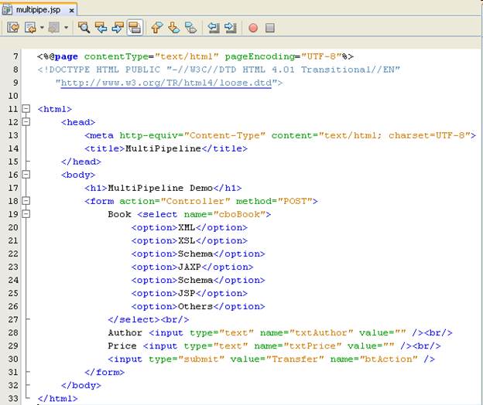
Task: Collapse the select fold on line 19
Action: [26, 214]
